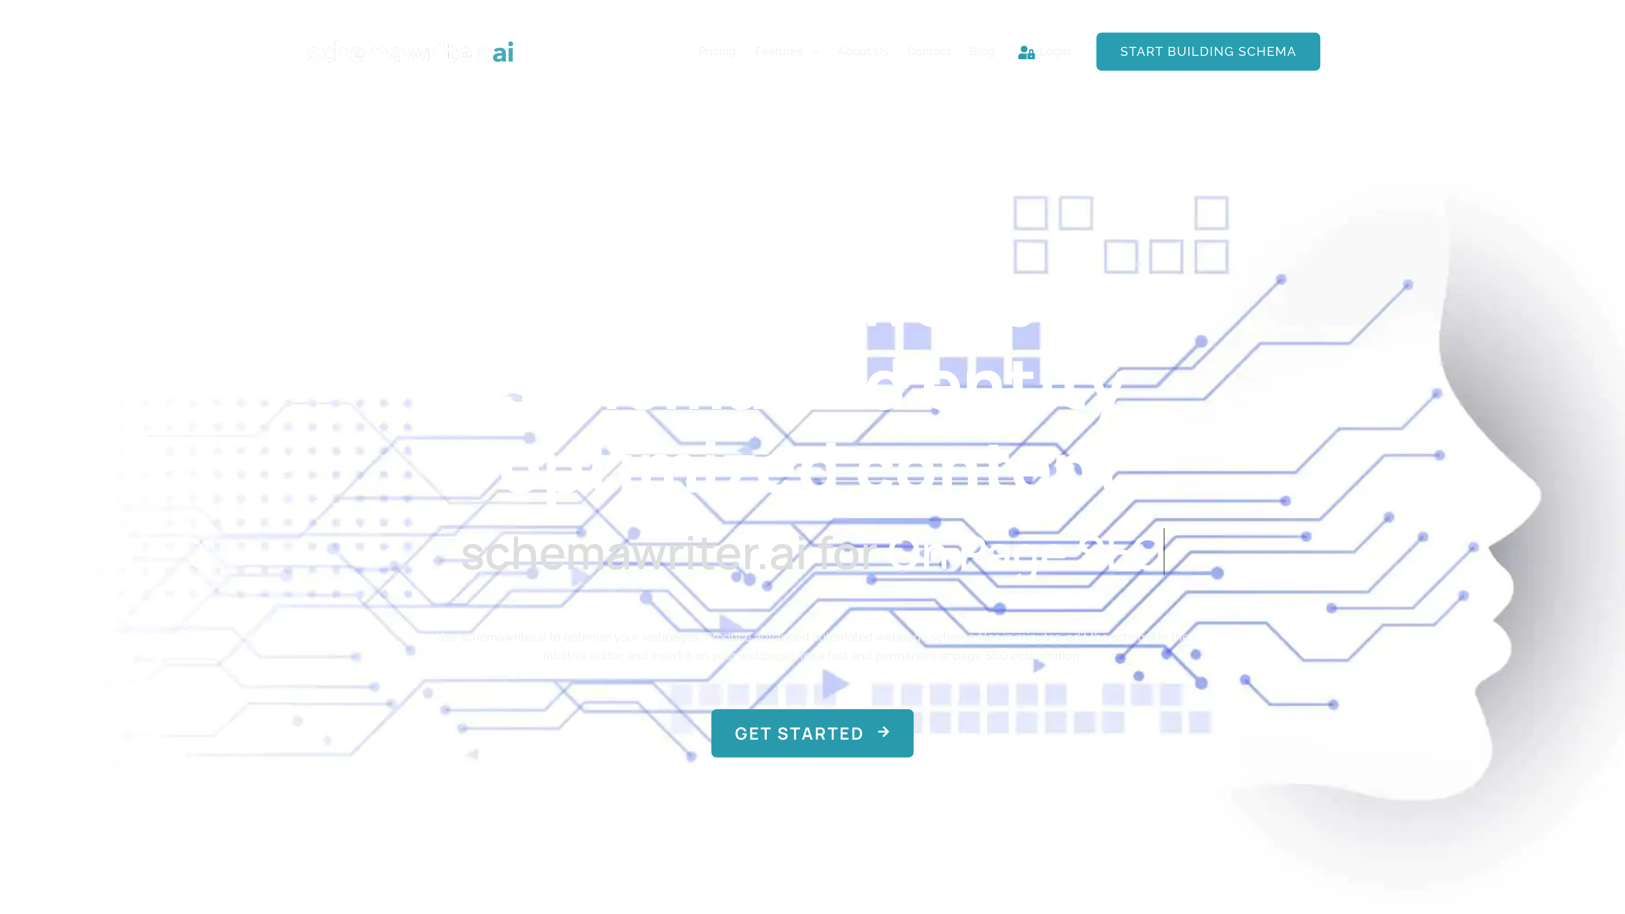Open the Contact page
Screen dimensions: 1625x914
[x=929, y=51]
